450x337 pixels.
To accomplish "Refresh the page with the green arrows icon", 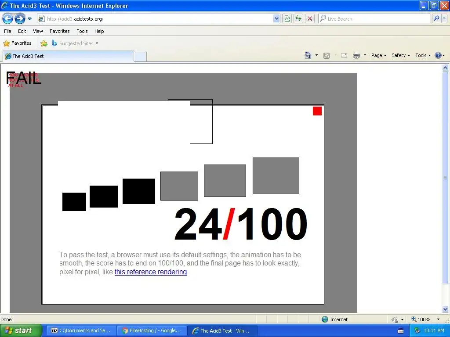I will (x=298, y=18).
